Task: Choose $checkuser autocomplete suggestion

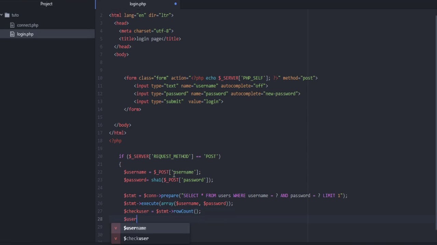Action: click(150, 238)
